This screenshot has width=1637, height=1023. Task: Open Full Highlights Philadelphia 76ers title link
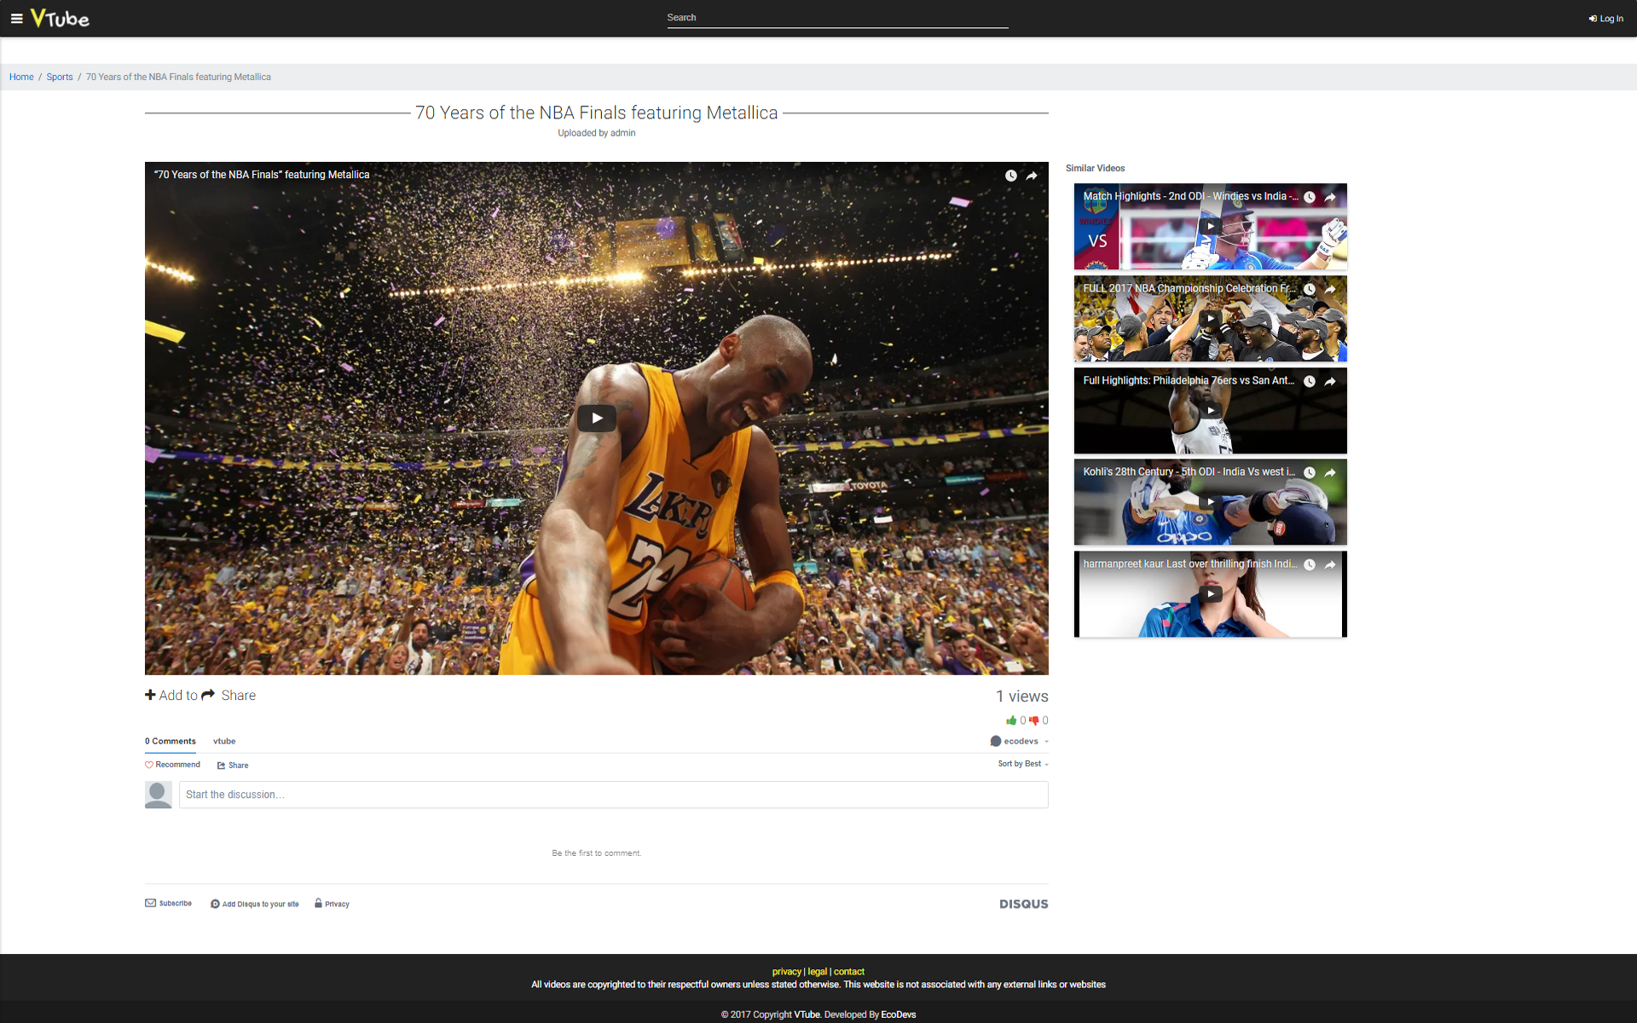click(x=1189, y=380)
